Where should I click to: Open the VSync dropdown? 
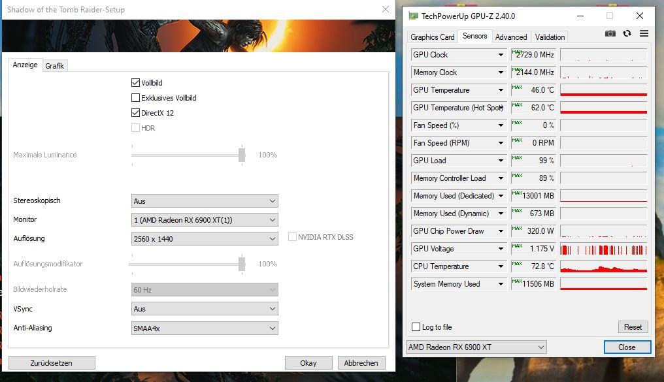point(205,309)
